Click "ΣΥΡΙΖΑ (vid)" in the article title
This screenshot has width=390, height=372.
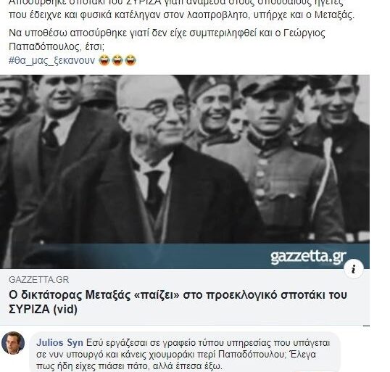coord(43,310)
